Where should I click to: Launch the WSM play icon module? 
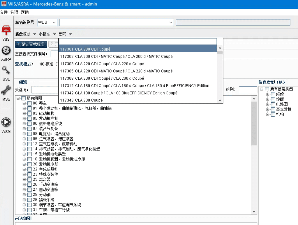click(6, 122)
